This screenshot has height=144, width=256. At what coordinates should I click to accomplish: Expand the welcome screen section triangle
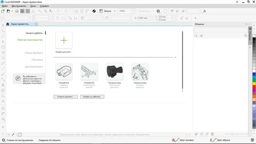(x=176, y=58)
